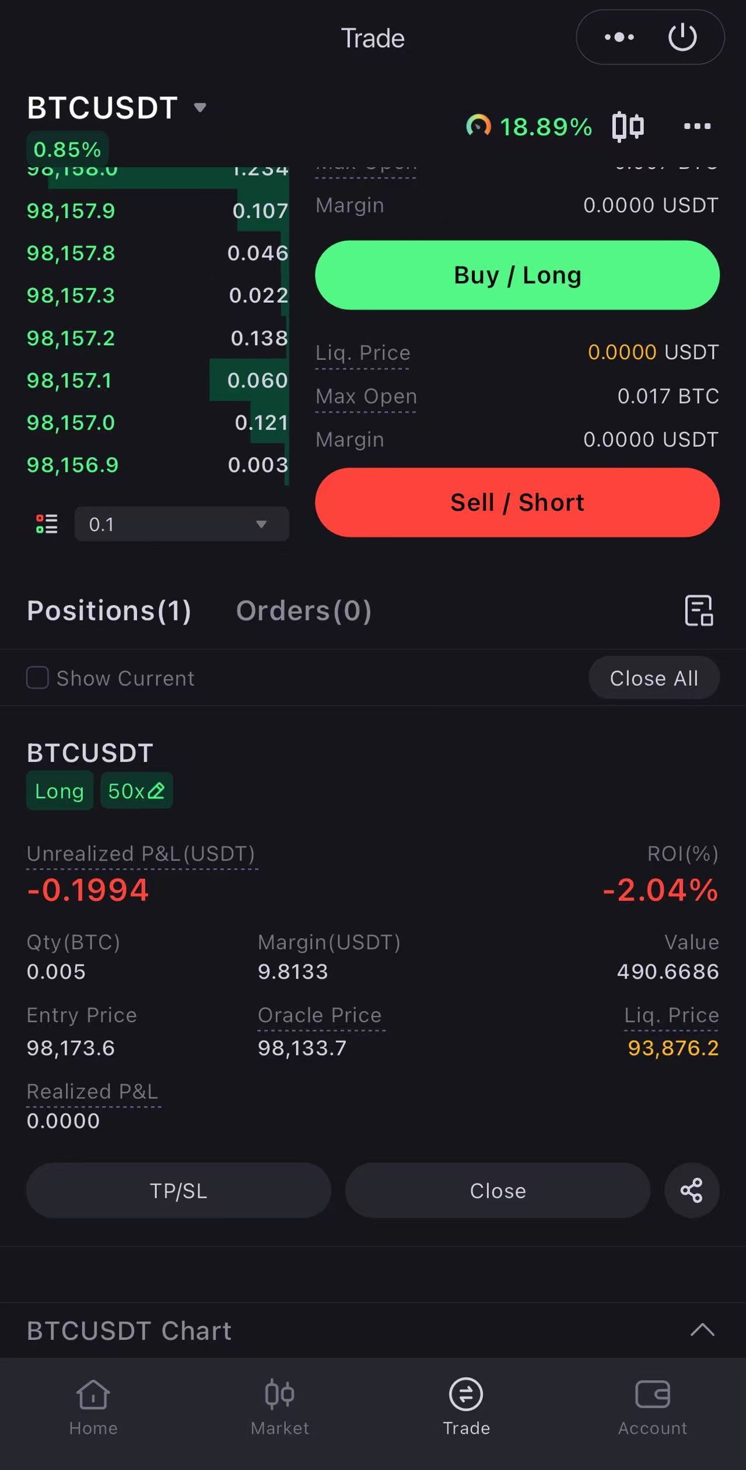Go to the Market tab
746x1470 pixels.
point(280,1406)
